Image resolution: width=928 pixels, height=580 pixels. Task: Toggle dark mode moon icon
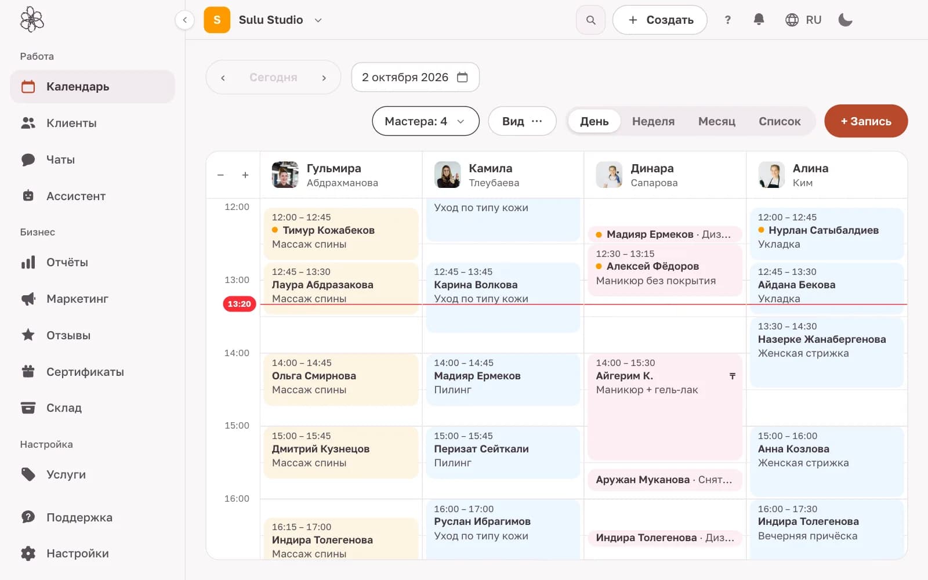(846, 20)
